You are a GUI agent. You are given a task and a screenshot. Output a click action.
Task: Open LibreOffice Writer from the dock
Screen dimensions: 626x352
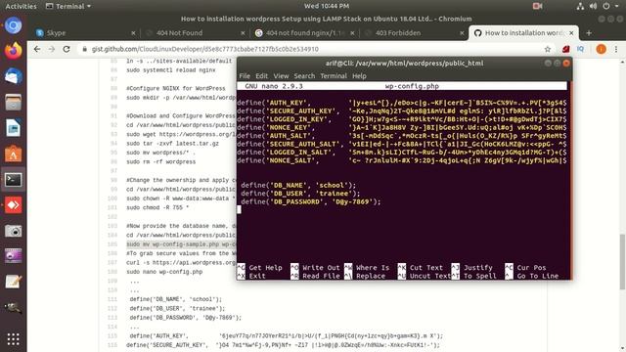13,128
